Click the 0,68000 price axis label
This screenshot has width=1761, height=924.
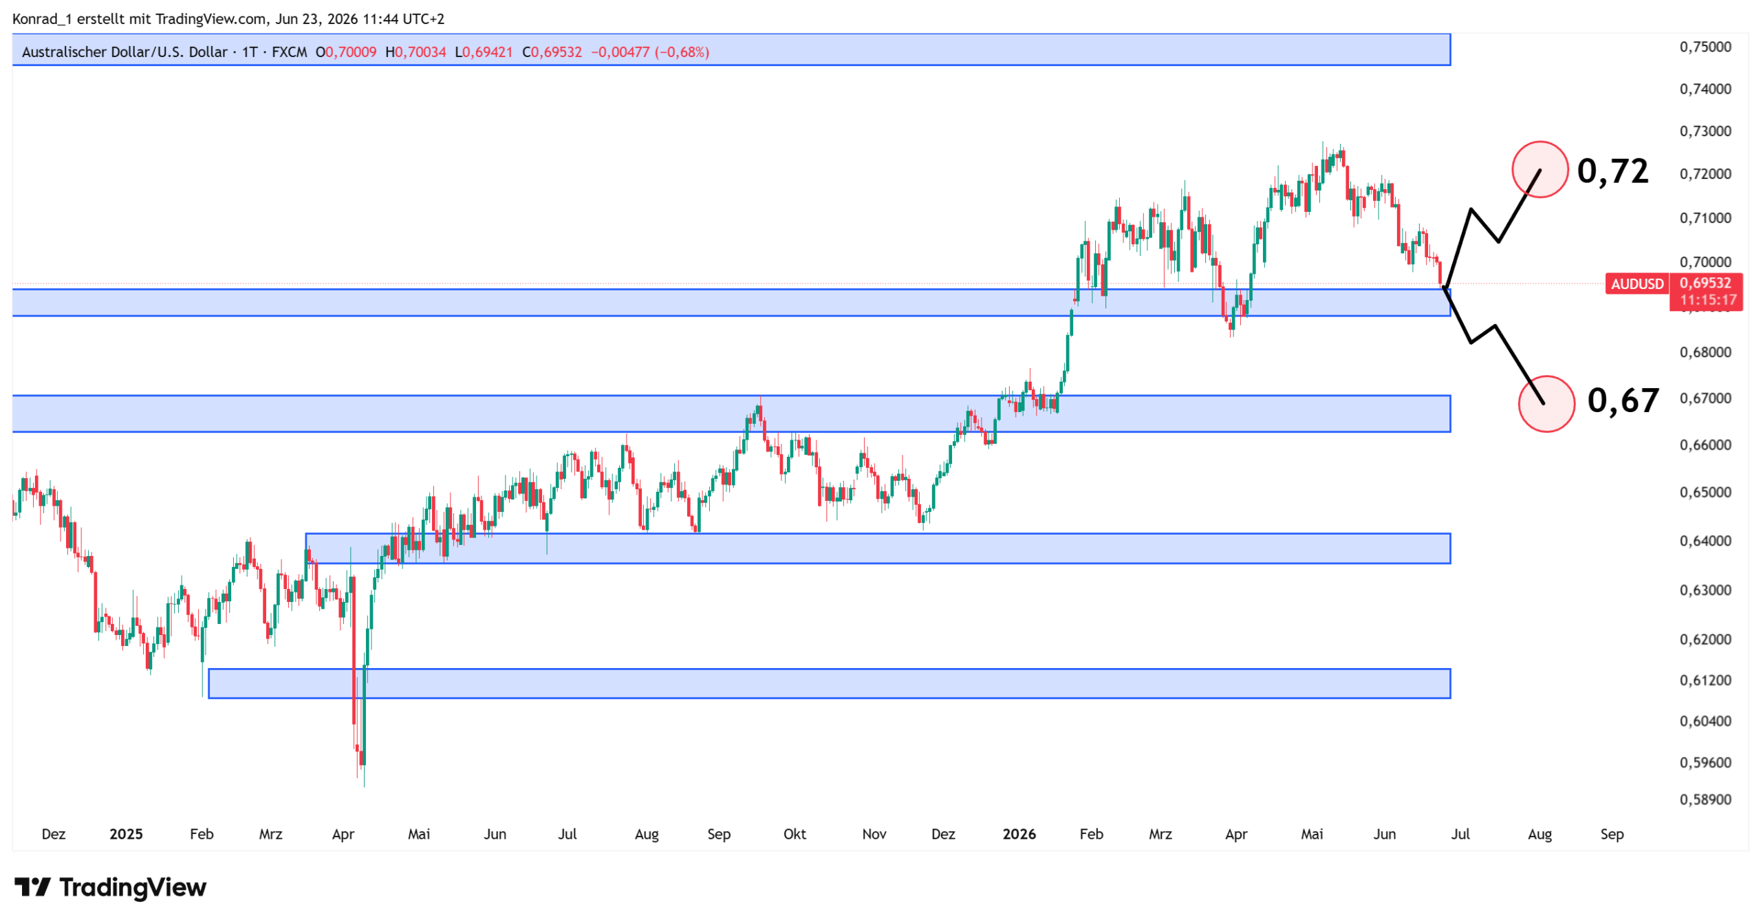coord(1705,352)
